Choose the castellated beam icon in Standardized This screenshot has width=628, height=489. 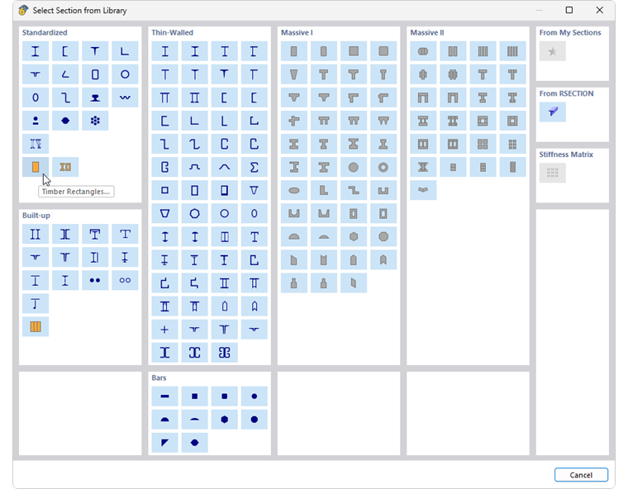coord(36,144)
